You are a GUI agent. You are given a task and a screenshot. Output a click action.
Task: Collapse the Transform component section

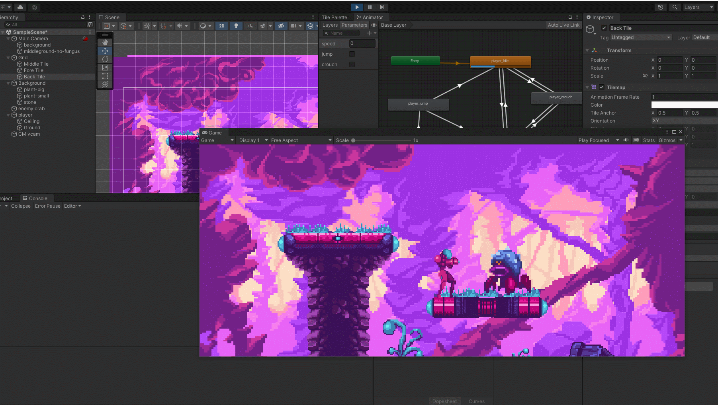(x=587, y=50)
